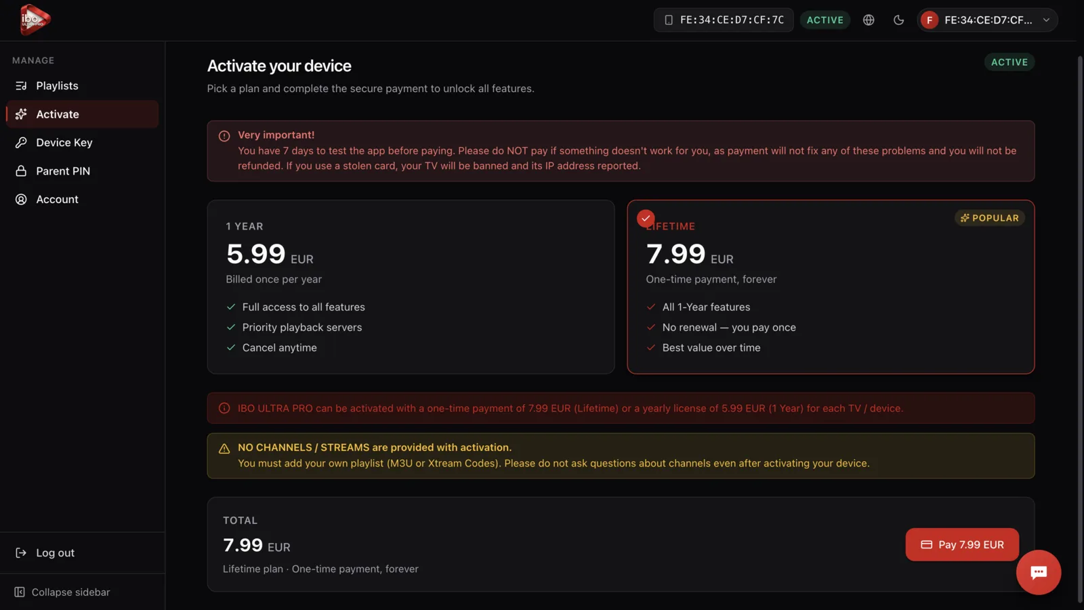Click the Playlists sidebar icon

[21, 86]
